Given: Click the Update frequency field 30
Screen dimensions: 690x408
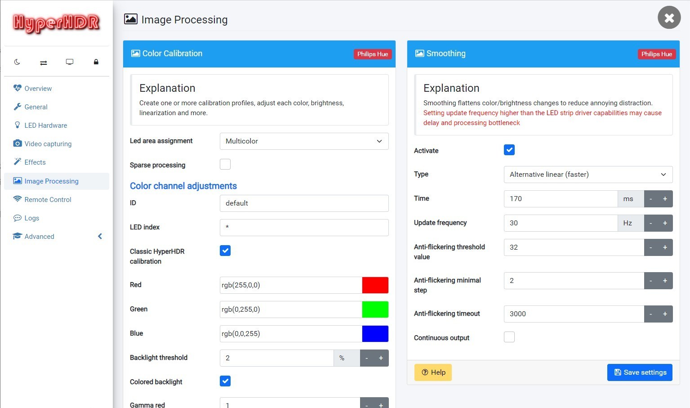Looking at the screenshot, I should pyautogui.click(x=561, y=223).
